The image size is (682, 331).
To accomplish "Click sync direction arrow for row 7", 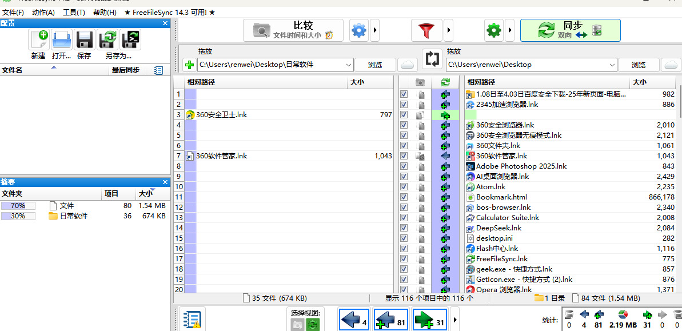I will [445, 155].
